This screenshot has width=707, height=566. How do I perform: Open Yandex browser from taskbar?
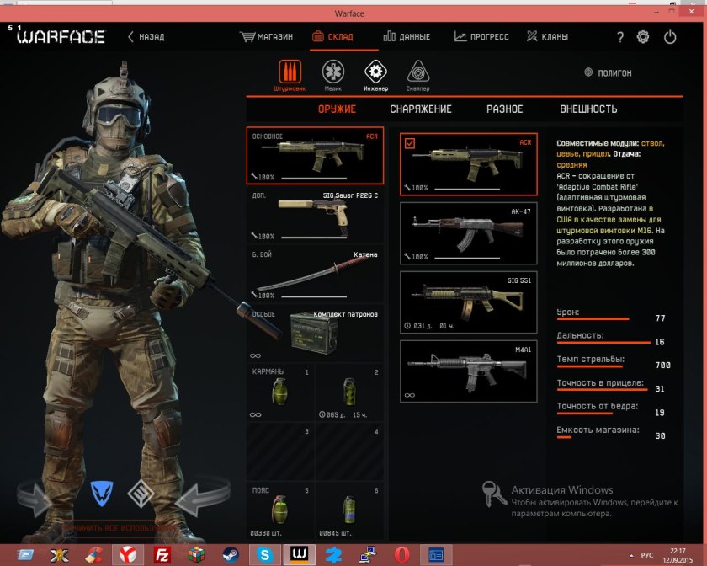coord(128,555)
